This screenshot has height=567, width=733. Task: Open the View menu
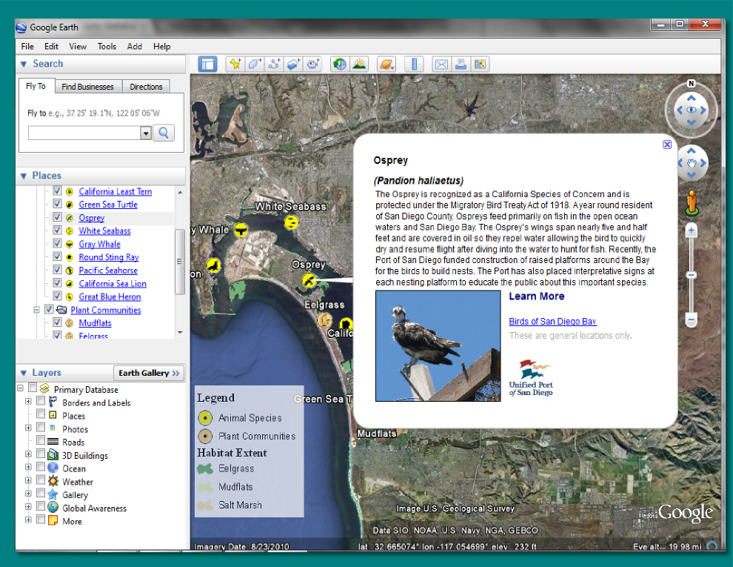click(78, 46)
